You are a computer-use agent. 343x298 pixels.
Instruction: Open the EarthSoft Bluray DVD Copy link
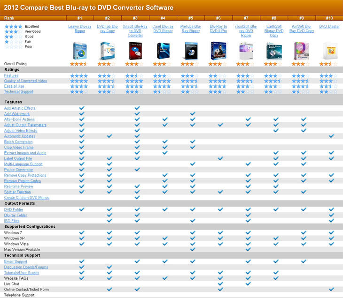pyautogui.click(x=274, y=31)
